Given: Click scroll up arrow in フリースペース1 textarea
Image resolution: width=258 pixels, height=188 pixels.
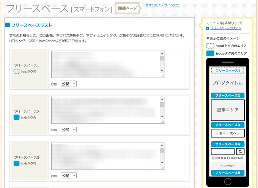Looking at the screenshot, I should (x=162, y=54).
